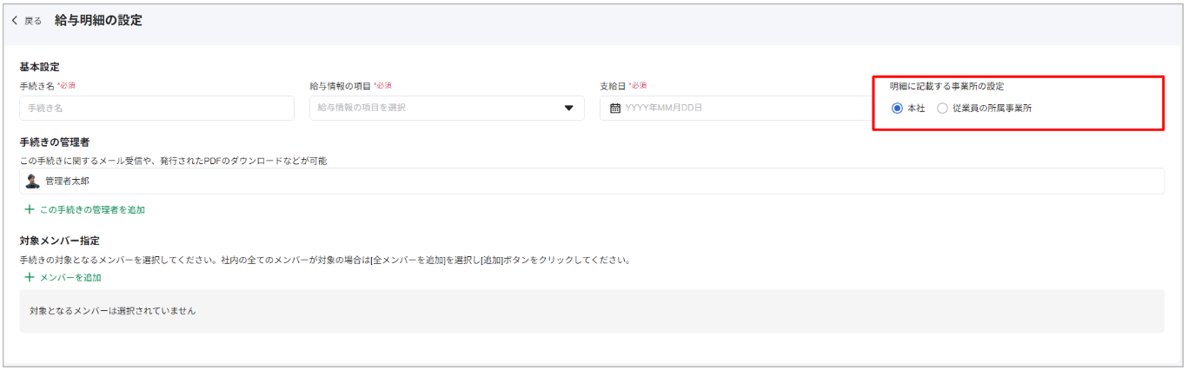Image resolution: width=1188 pixels, height=370 pixels.
Task: Select the 本社 radio button
Action: tap(897, 109)
